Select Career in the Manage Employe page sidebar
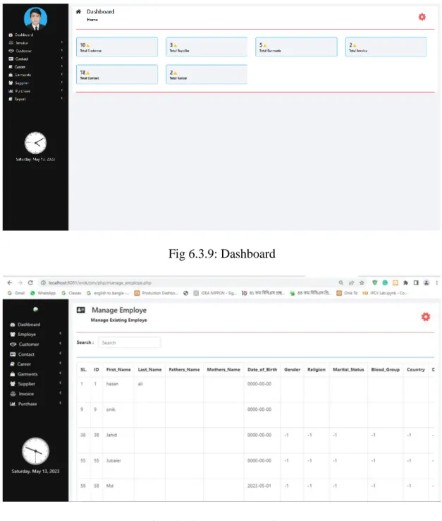The height and width of the screenshot is (521, 442). (24, 364)
